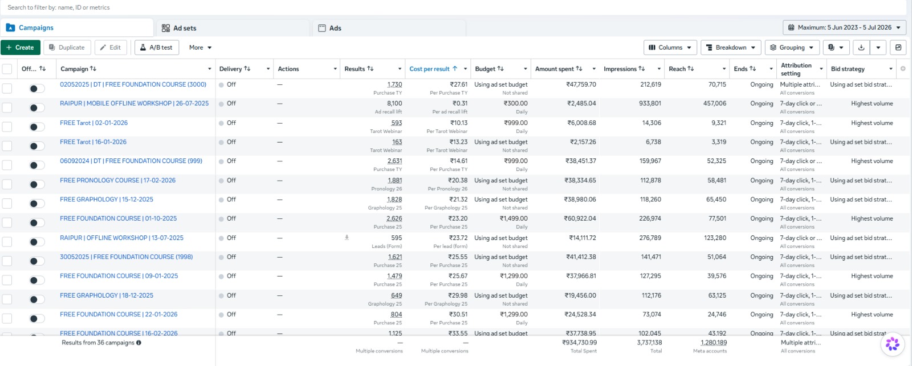Toggle on RAIPUR MOBILE OFFLINE WORKSHOP campaign
Image resolution: width=912 pixels, height=366 pixels.
[x=37, y=108]
